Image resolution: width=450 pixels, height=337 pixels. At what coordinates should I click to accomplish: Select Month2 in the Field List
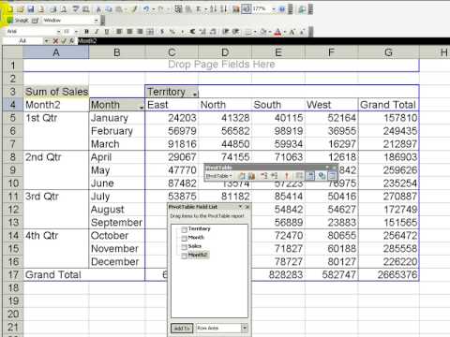tap(198, 255)
